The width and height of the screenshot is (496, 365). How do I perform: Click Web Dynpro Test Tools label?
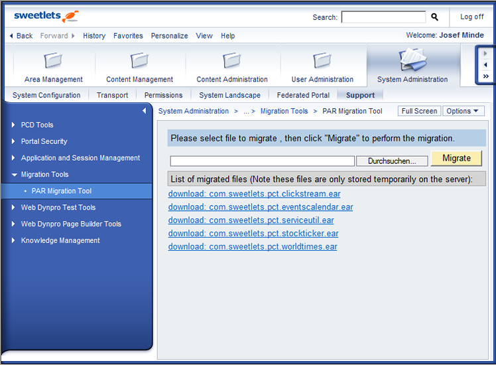(58, 207)
